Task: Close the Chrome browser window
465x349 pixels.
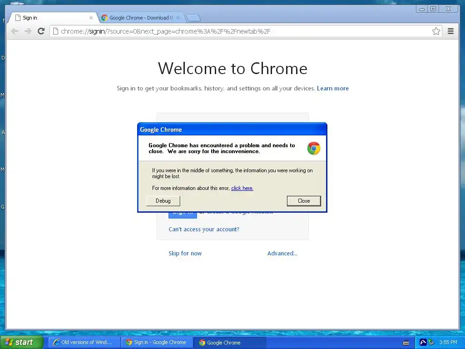Action: (x=448, y=9)
